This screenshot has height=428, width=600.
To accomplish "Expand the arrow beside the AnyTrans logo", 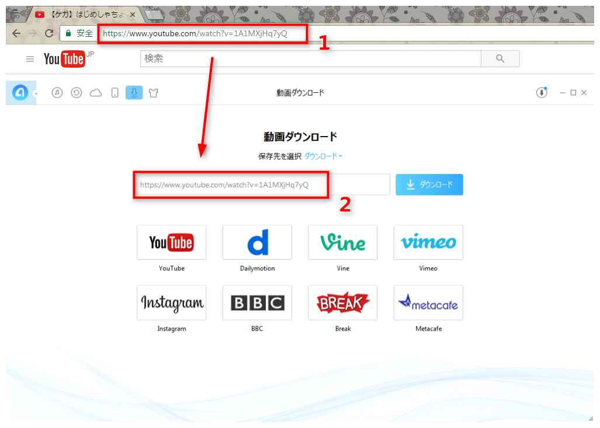I will pos(36,93).
